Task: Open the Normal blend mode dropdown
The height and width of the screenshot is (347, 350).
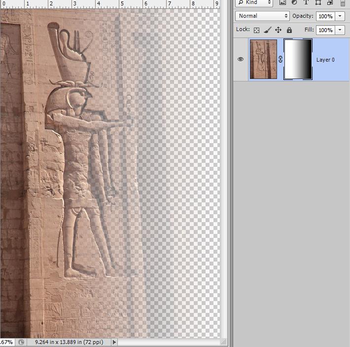Action: point(262,16)
